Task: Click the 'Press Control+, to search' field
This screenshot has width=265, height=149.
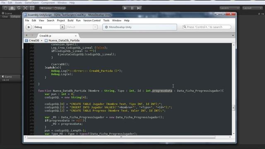Action: pos(207,27)
